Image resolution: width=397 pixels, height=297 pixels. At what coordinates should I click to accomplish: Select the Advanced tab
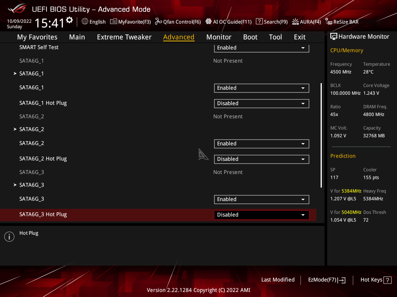179,37
